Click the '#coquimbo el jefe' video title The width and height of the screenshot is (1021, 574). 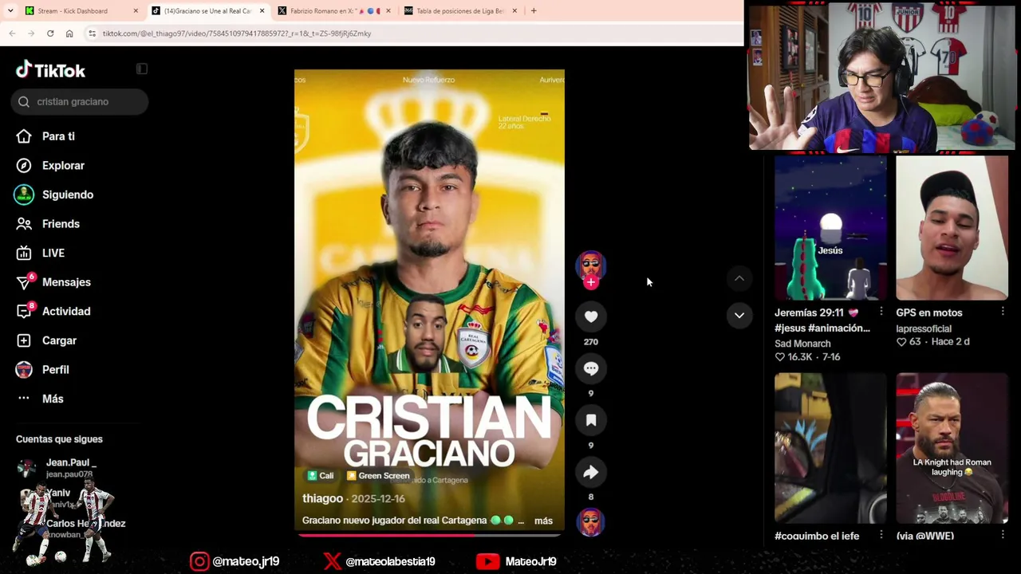[x=817, y=536]
